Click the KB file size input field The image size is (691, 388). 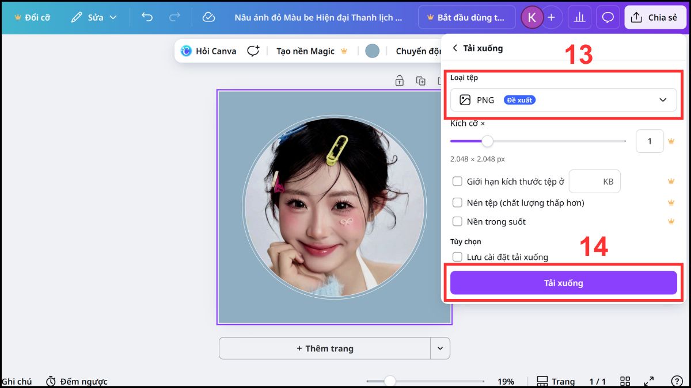pyautogui.click(x=594, y=181)
